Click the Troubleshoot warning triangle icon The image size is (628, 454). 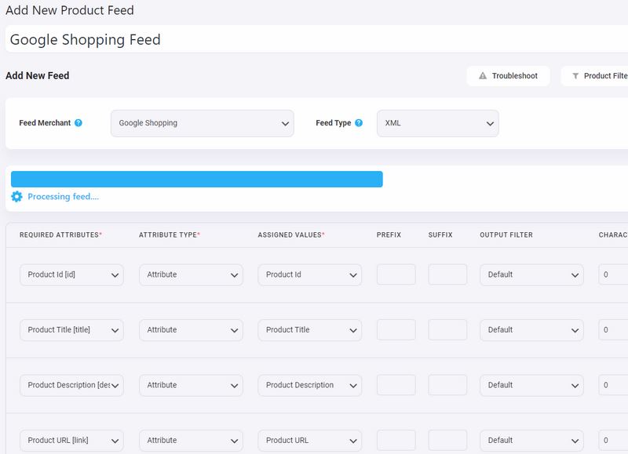click(483, 75)
